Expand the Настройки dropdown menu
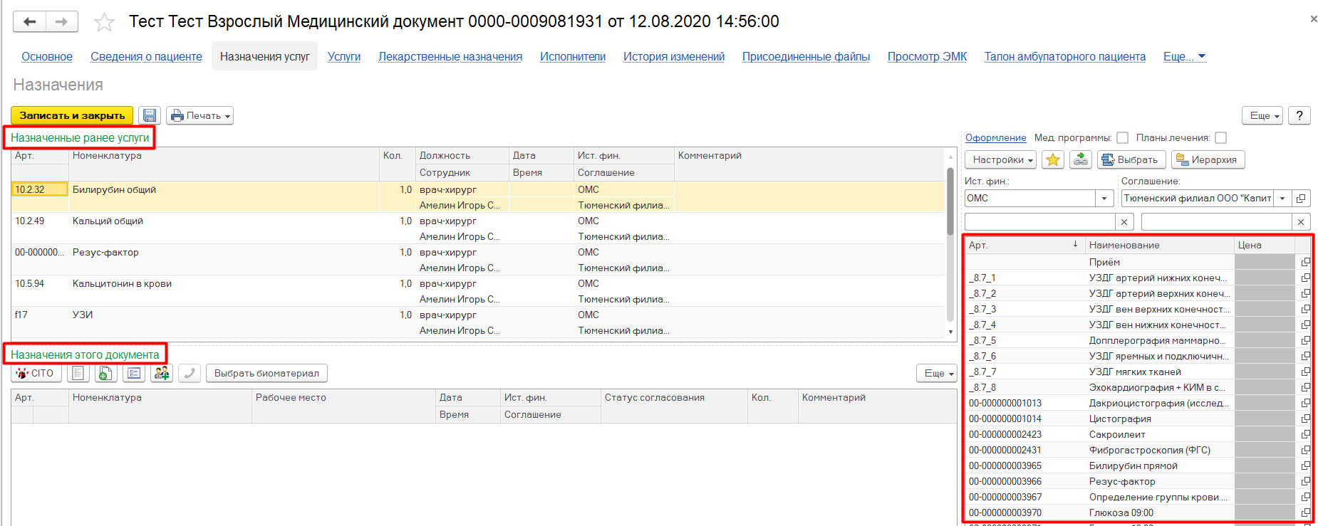 point(1000,160)
